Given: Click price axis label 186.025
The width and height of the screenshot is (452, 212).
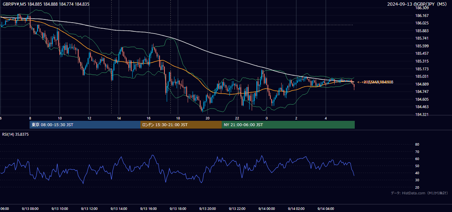Looking at the screenshot, I should tap(422, 23).
